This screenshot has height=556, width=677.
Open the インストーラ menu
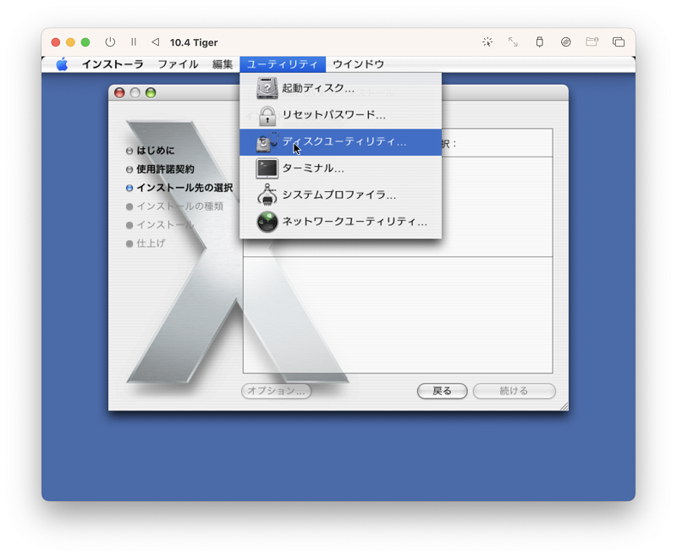pyautogui.click(x=113, y=64)
